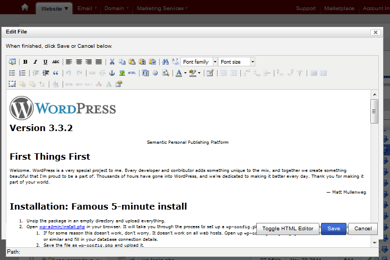Click the Redo arrow

tap(79, 73)
